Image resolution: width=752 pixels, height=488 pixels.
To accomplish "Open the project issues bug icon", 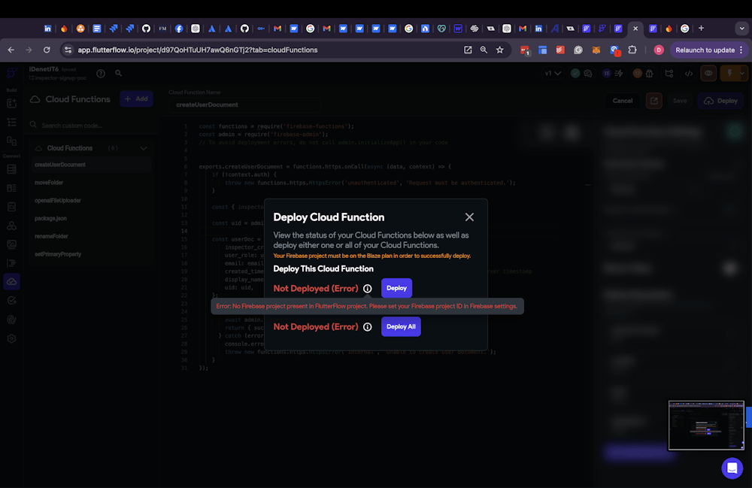I will [650, 74].
